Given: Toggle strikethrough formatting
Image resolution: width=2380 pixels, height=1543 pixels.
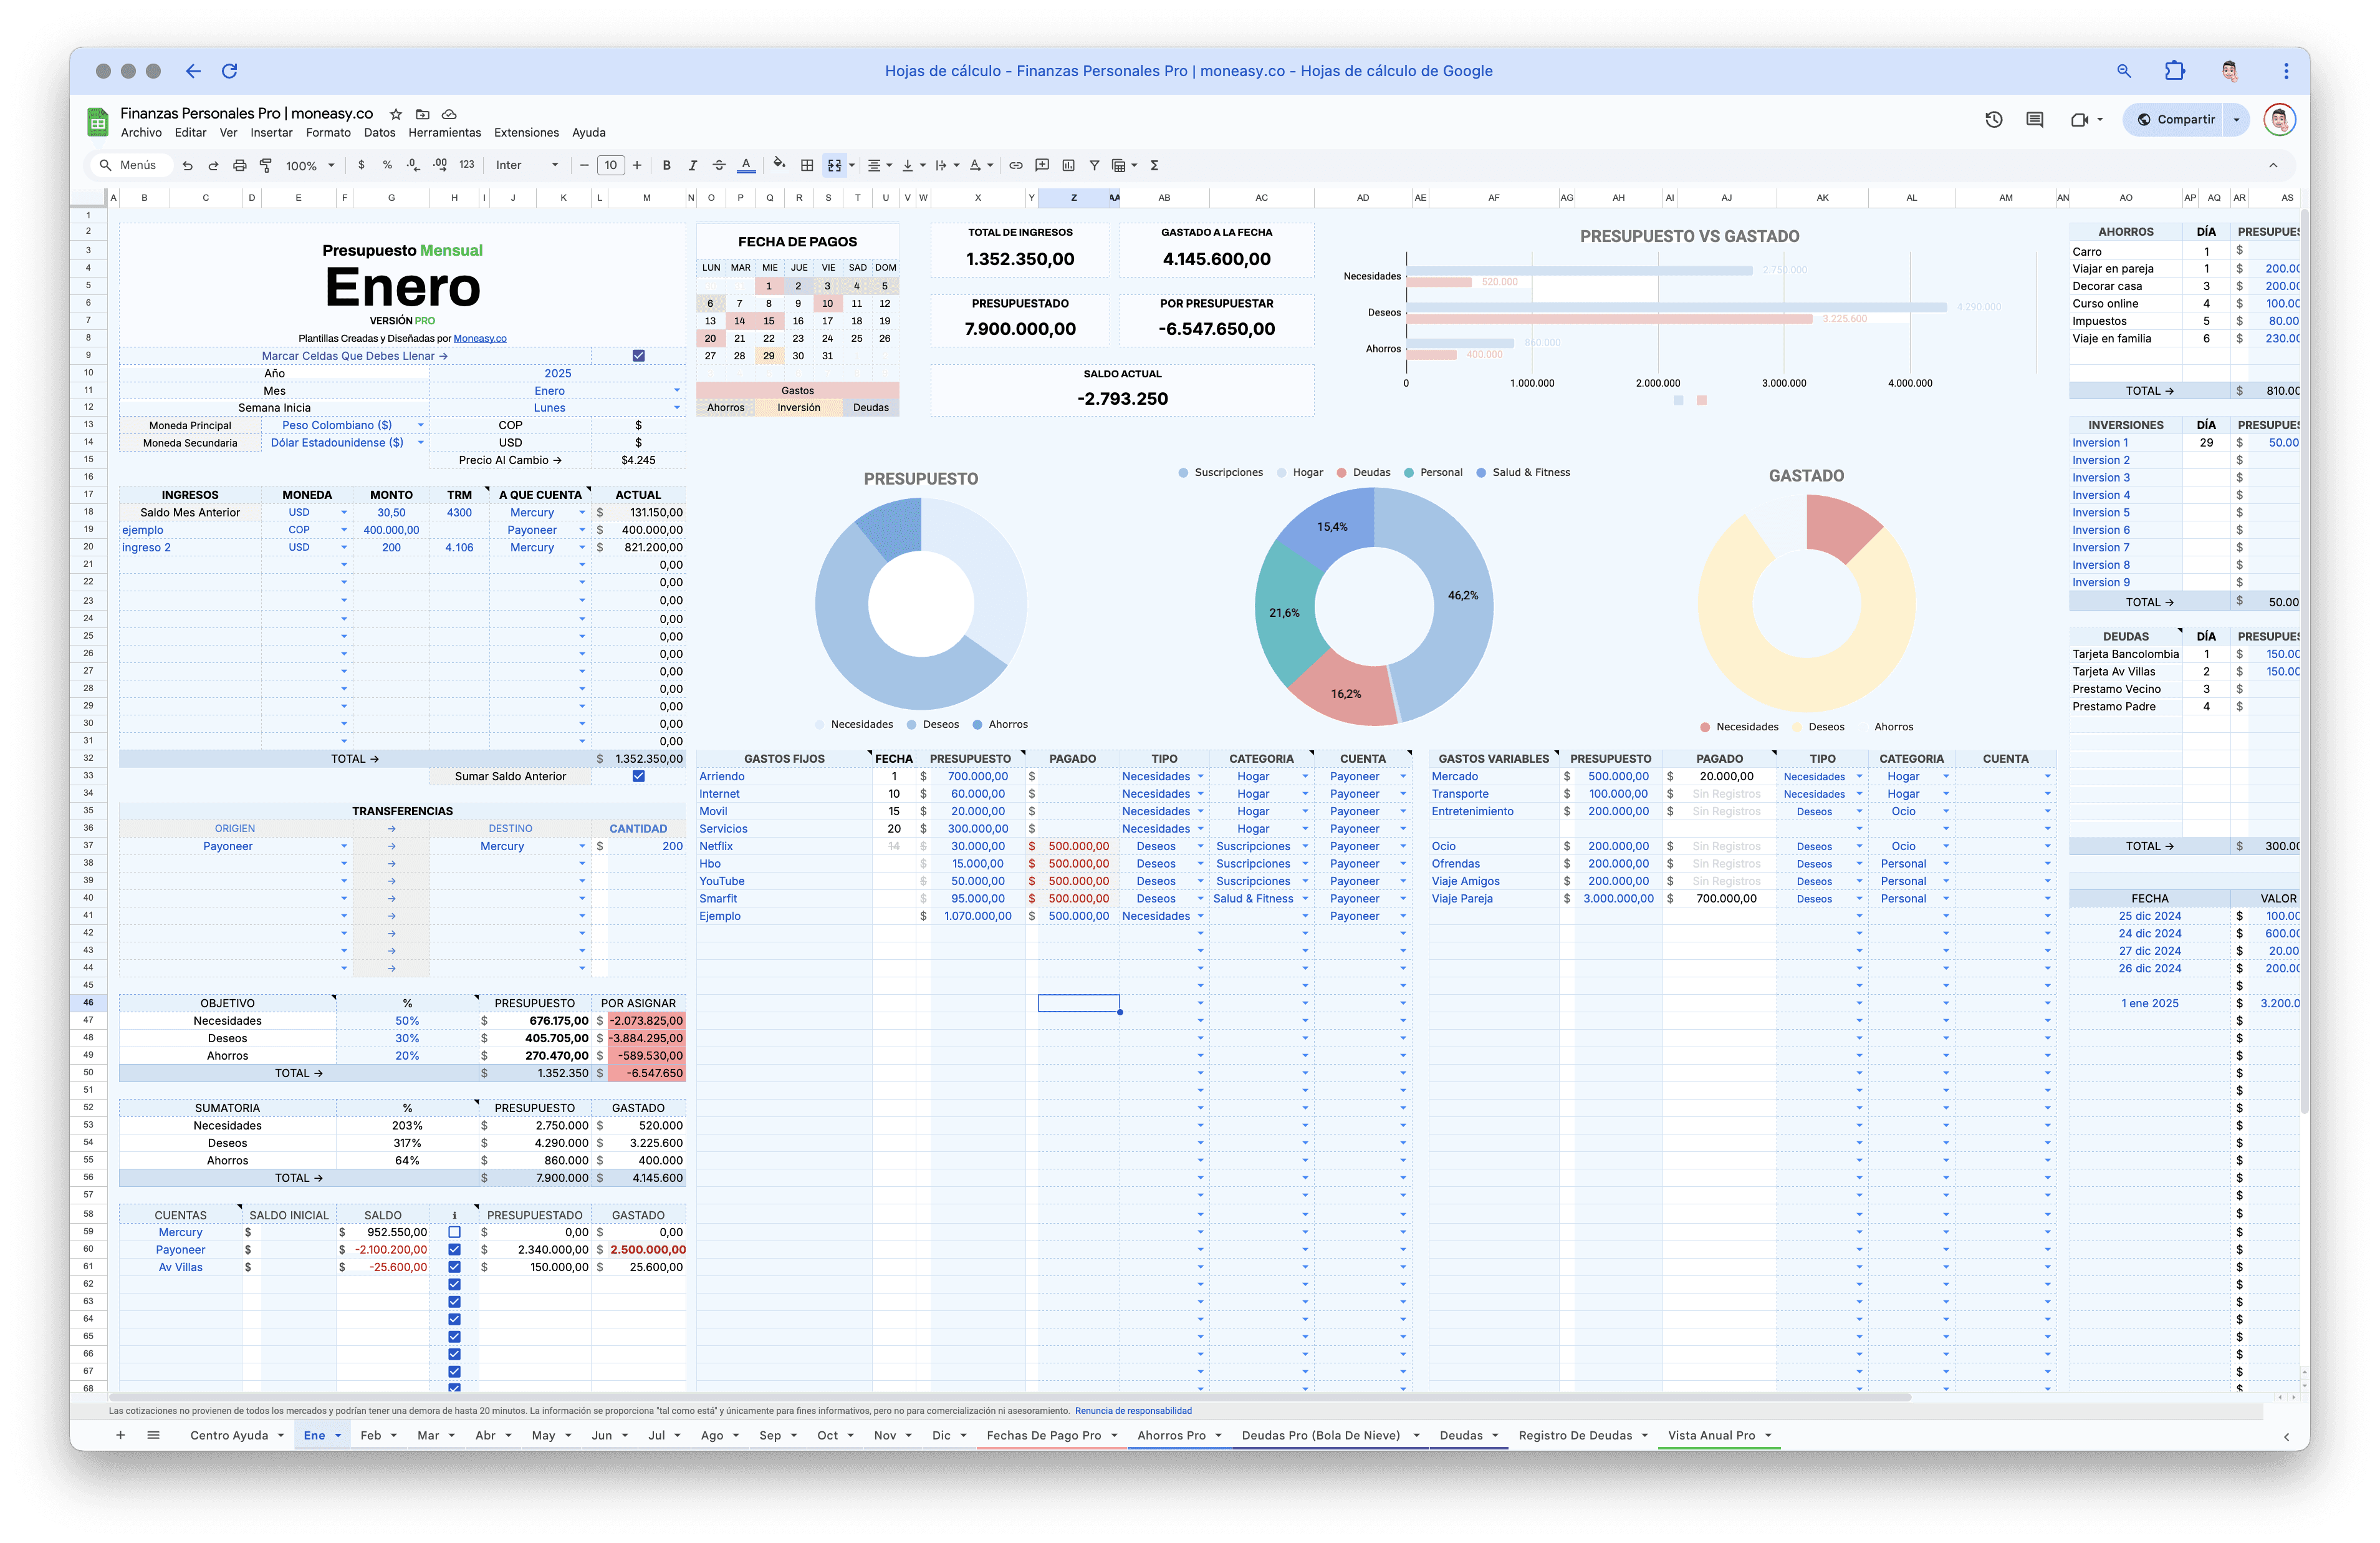Looking at the screenshot, I should tap(719, 165).
